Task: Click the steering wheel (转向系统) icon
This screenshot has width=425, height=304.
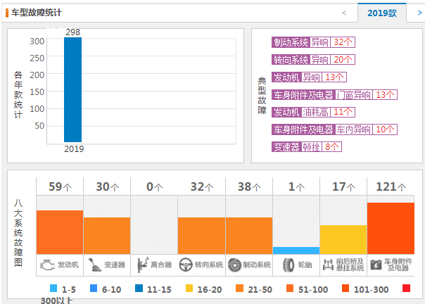Action: point(186,265)
